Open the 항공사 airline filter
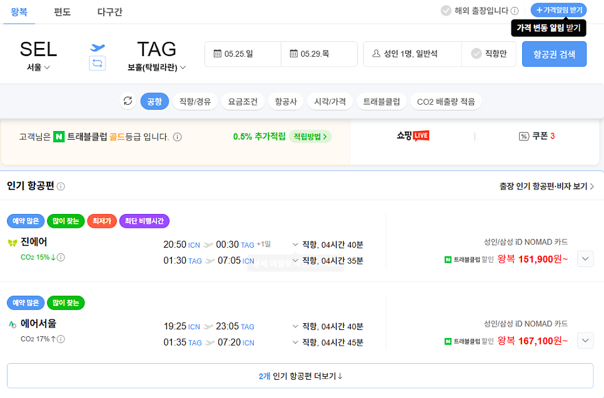 coord(286,102)
